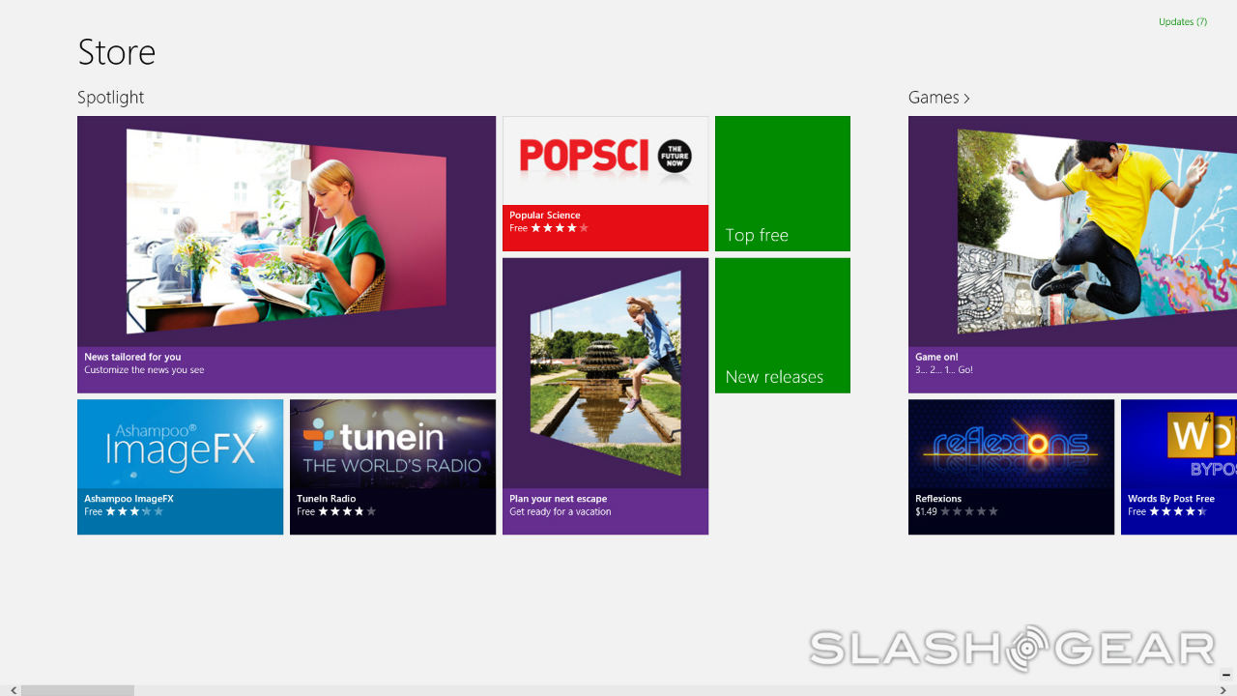The width and height of the screenshot is (1237, 696).
Task: Click the Updates (7) link
Action: pyautogui.click(x=1182, y=21)
